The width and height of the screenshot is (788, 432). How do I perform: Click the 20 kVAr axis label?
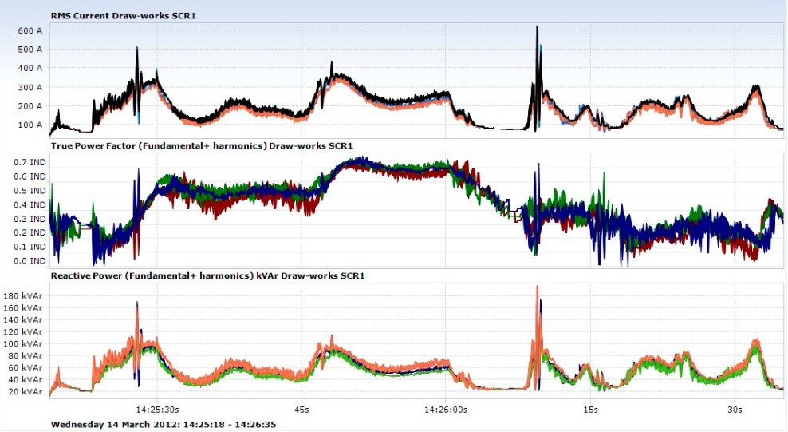26,392
